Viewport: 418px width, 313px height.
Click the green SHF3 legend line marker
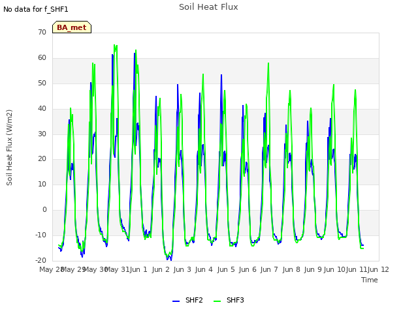(x=217, y=301)
